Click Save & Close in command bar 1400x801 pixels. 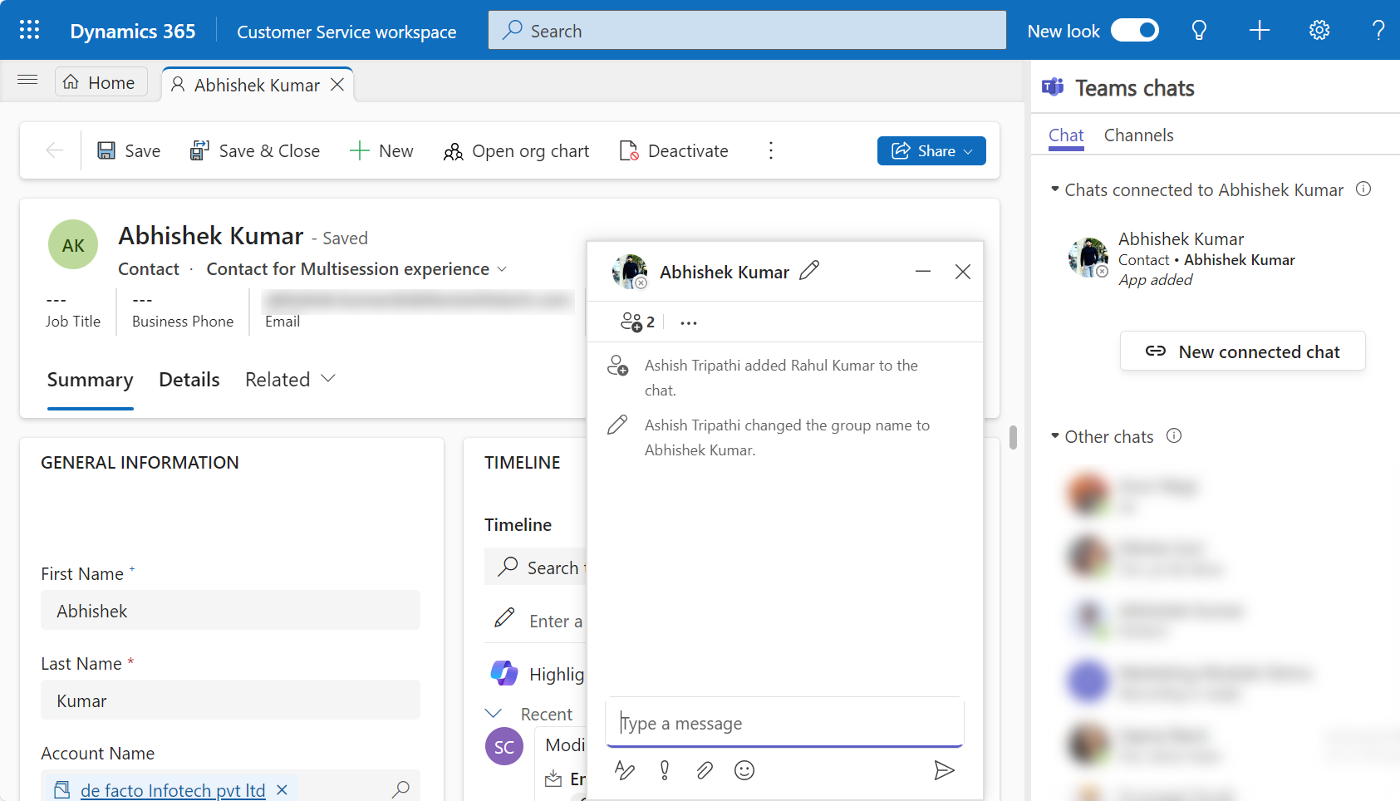[x=255, y=151]
